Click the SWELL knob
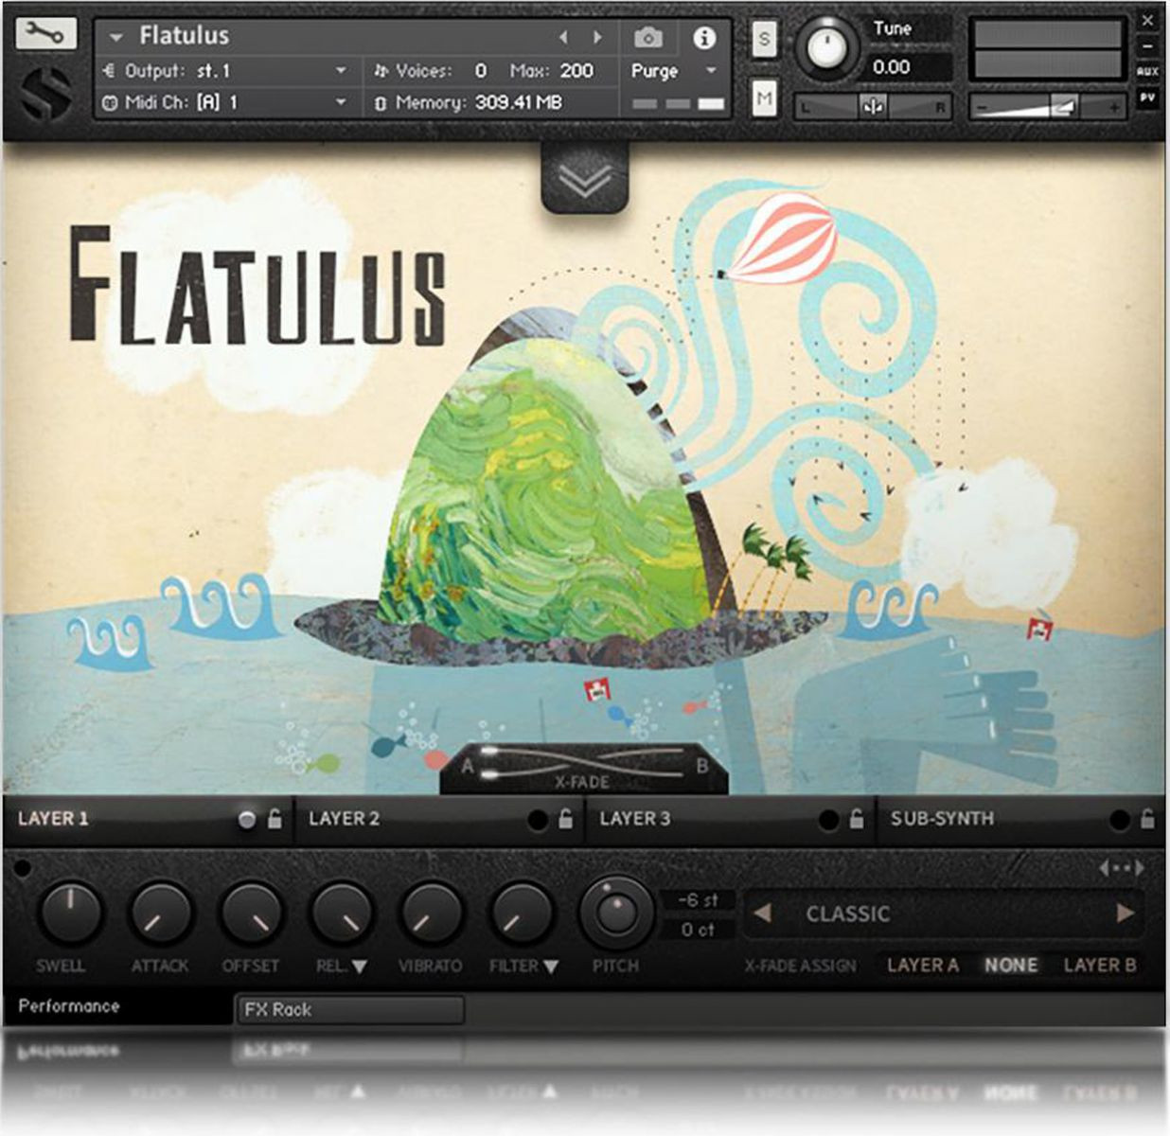This screenshot has width=1170, height=1136. coord(69,914)
